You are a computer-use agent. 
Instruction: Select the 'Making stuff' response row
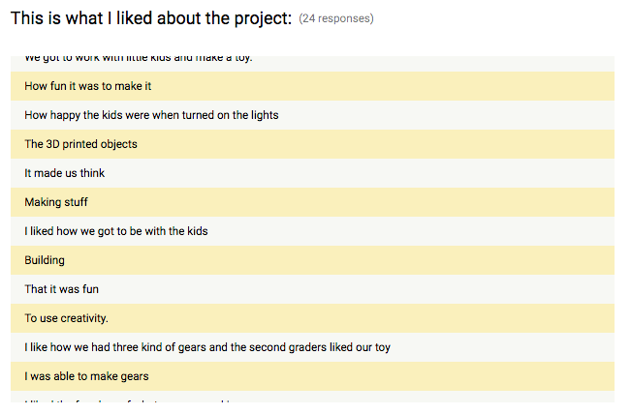[312, 202]
